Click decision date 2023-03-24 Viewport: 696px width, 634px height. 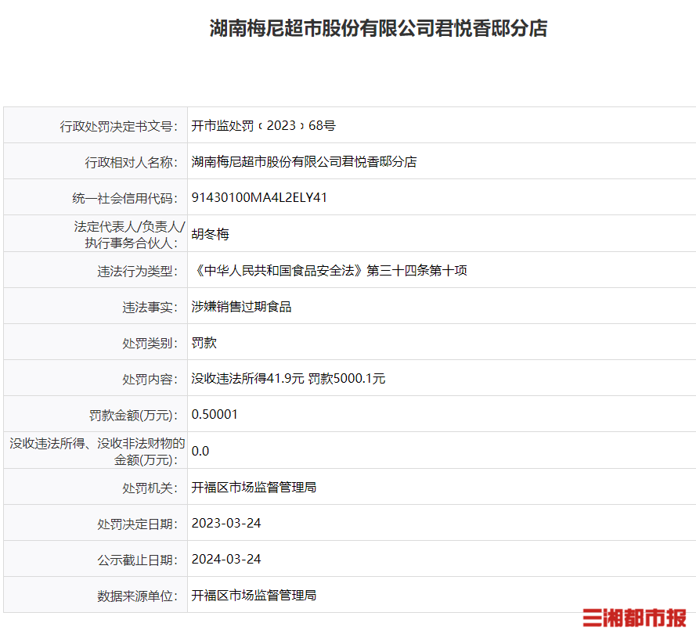226,523
